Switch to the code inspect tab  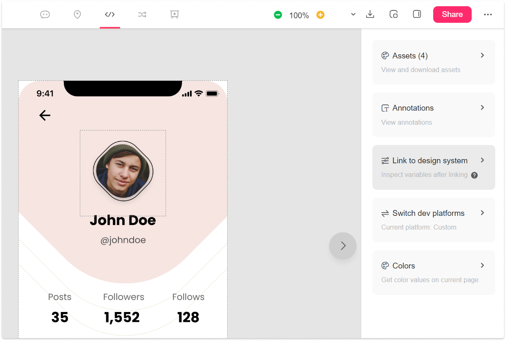tap(110, 15)
